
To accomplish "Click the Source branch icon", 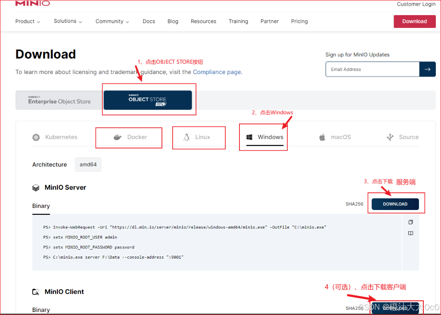I will click(390, 137).
